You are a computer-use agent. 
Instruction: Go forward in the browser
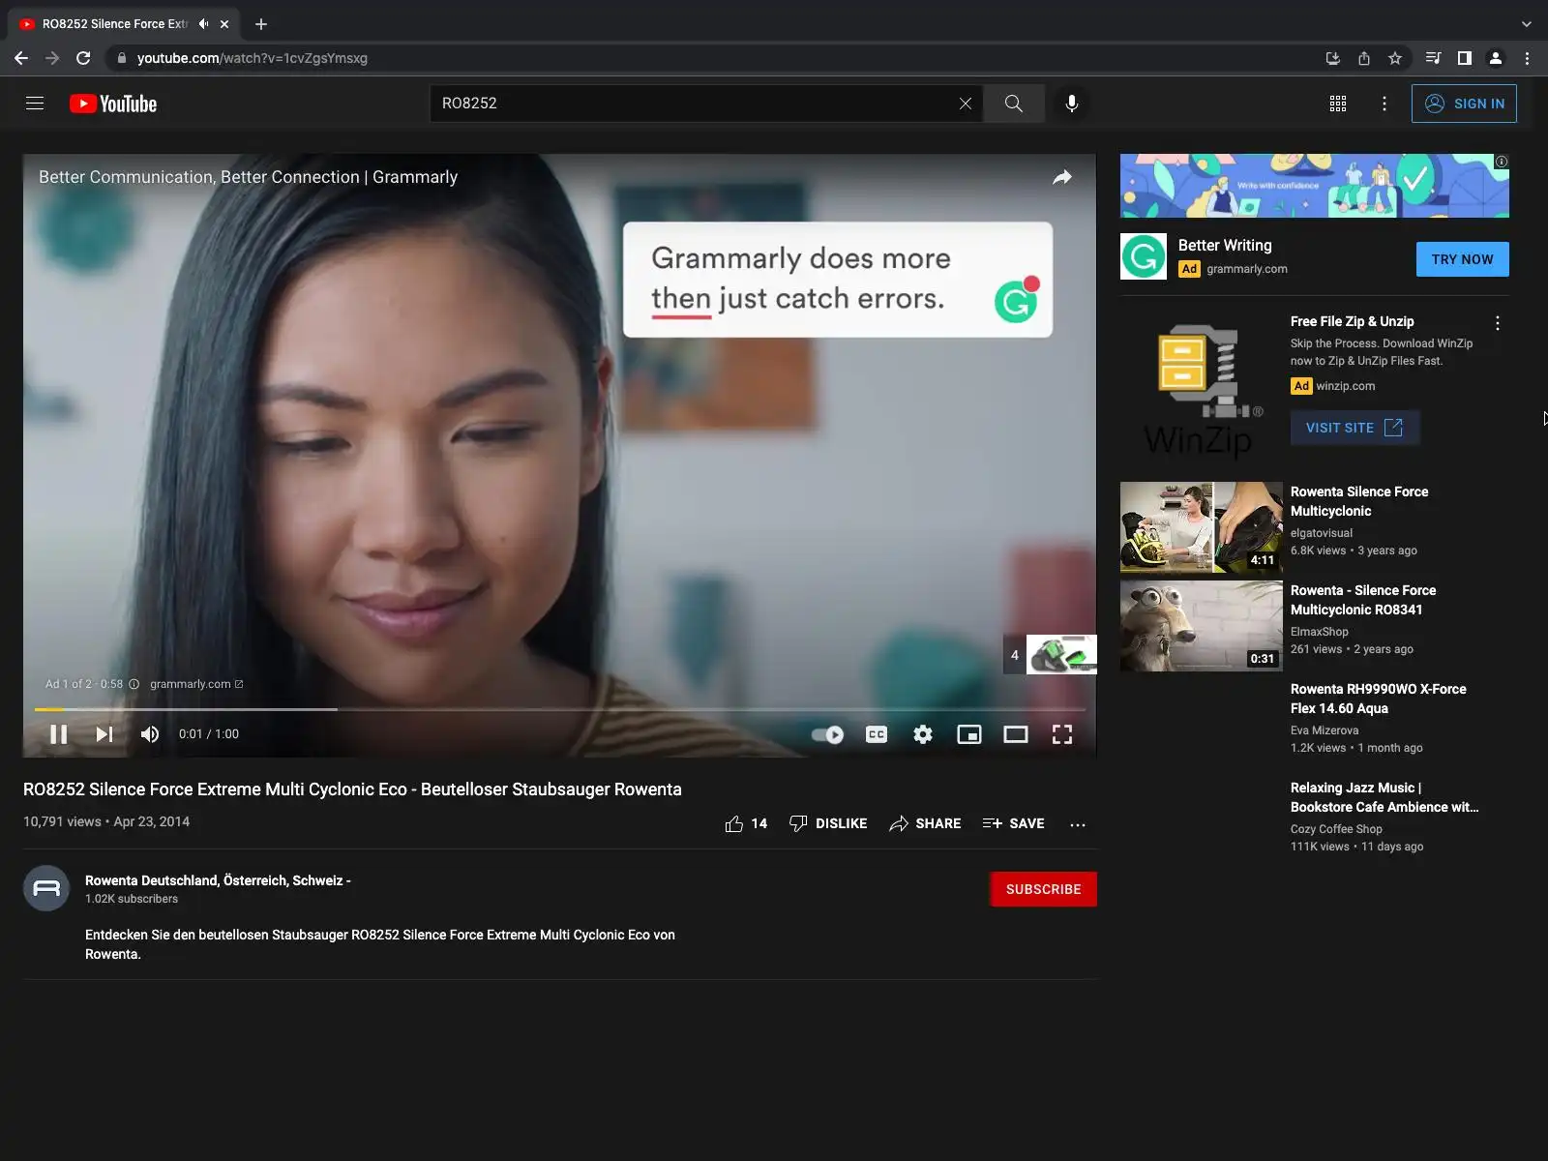point(52,58)
